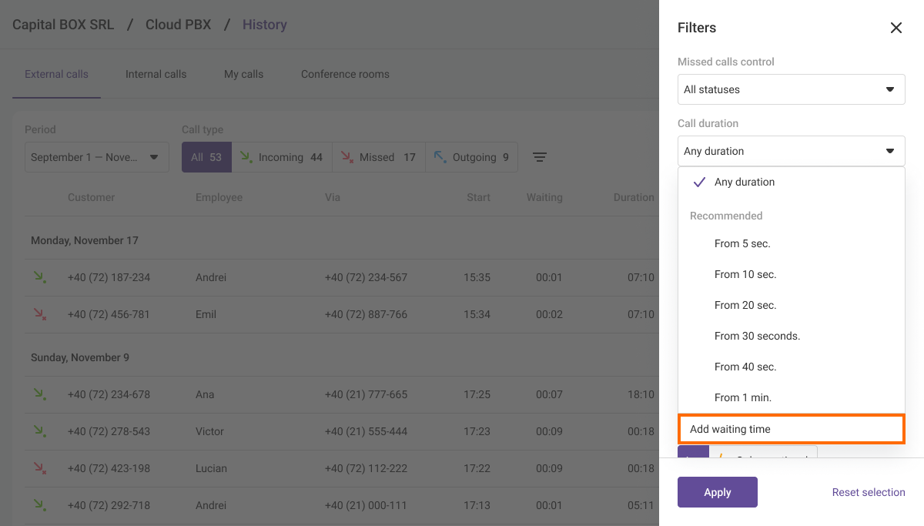Choose From 30 seconds. duration option
The image size is (924, 526).
757,336
